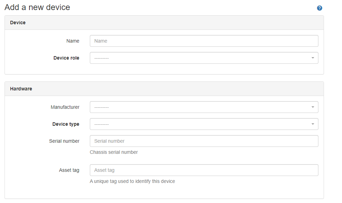Expand the Manufacturer dropdown list
The image size is (342, 203).
click(x=204, y=107)
